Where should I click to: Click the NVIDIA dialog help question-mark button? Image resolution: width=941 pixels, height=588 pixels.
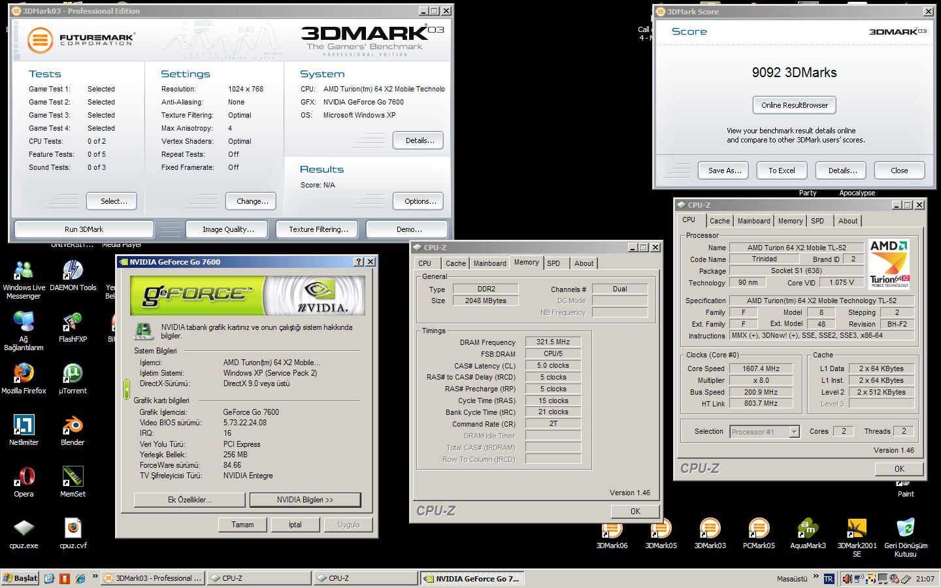coord(358,261)
